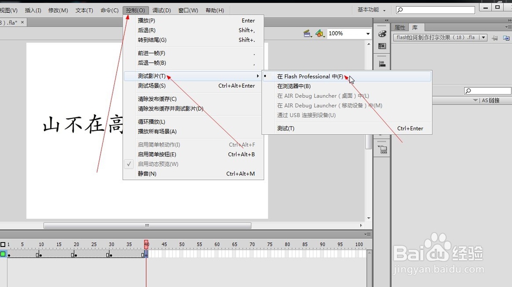Choose 后退一帧(B) Step Backward
This screenshot has height=287, width=512.
coord(194,63)
